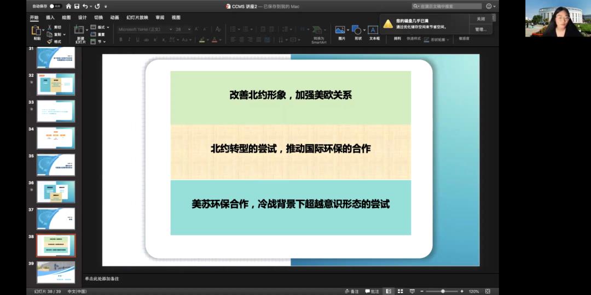Insert a picture using the 图片 icon

coord(341,31)
